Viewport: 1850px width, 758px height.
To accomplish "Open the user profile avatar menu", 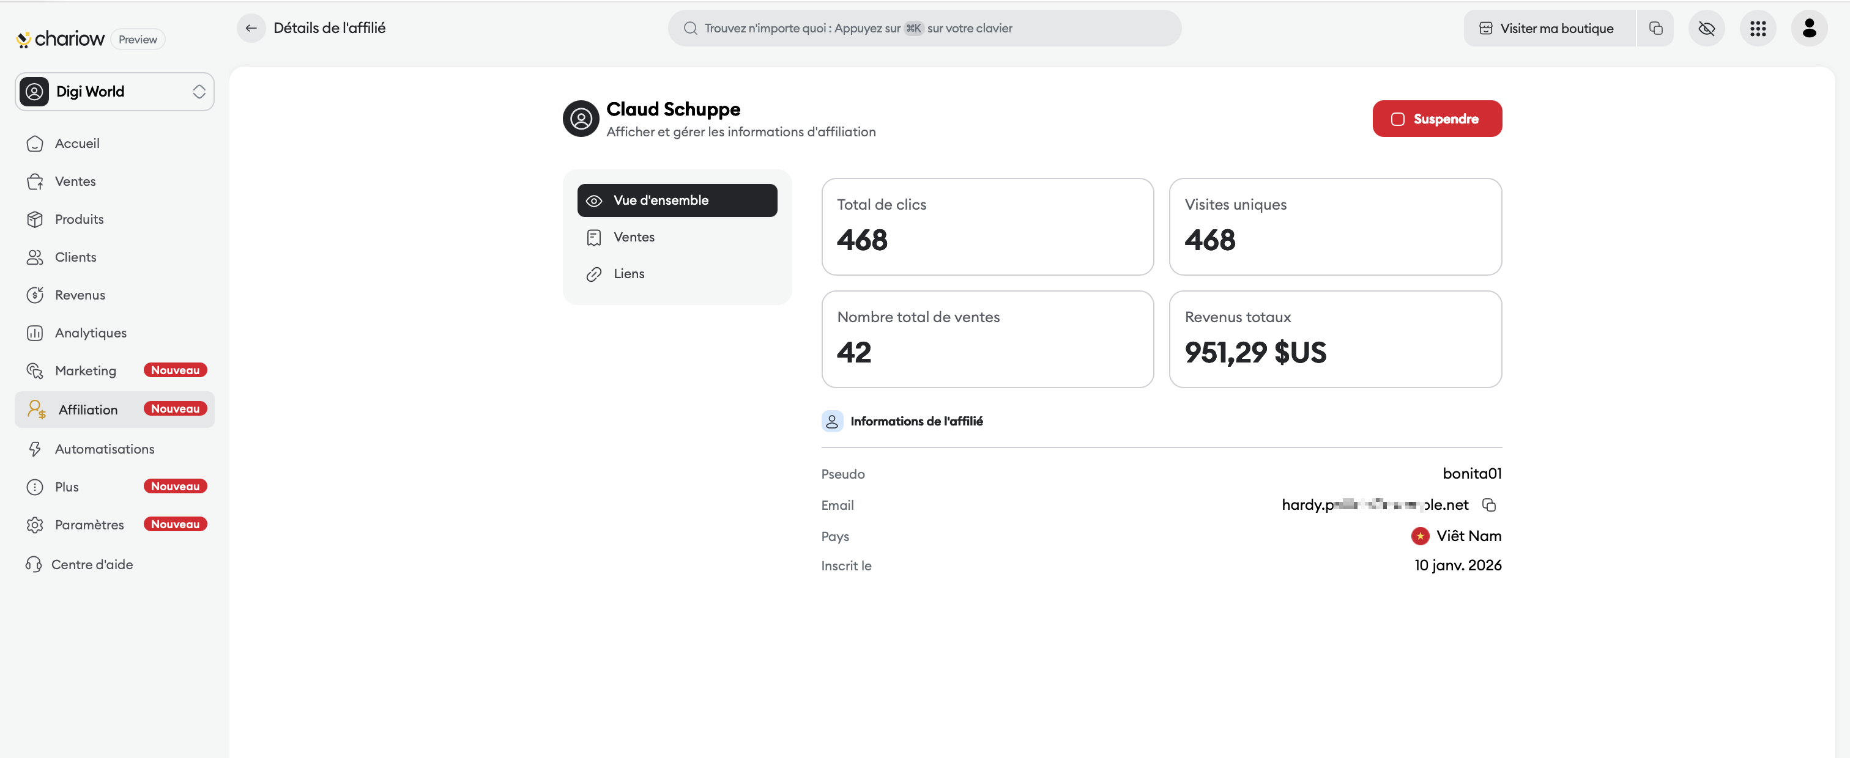I will [x=1808, y=28].
